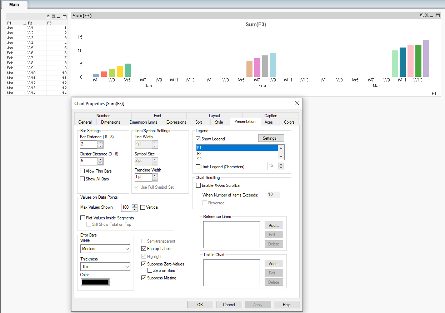Decrease Cluster Distance with the down arrow

click(100, 163)
